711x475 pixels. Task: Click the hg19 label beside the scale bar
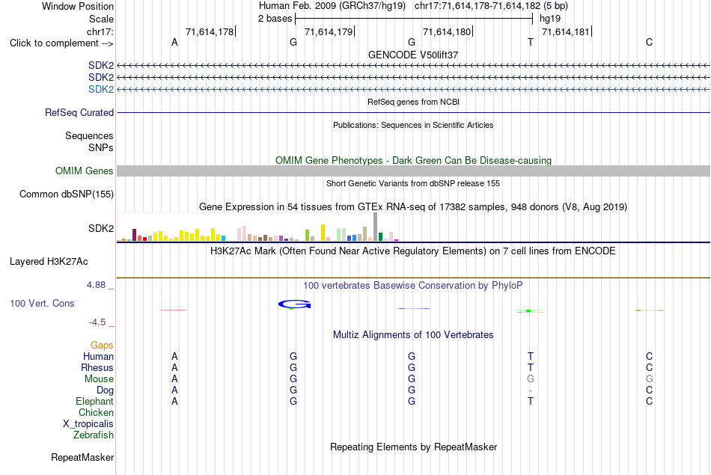click(x=550, y=19)
